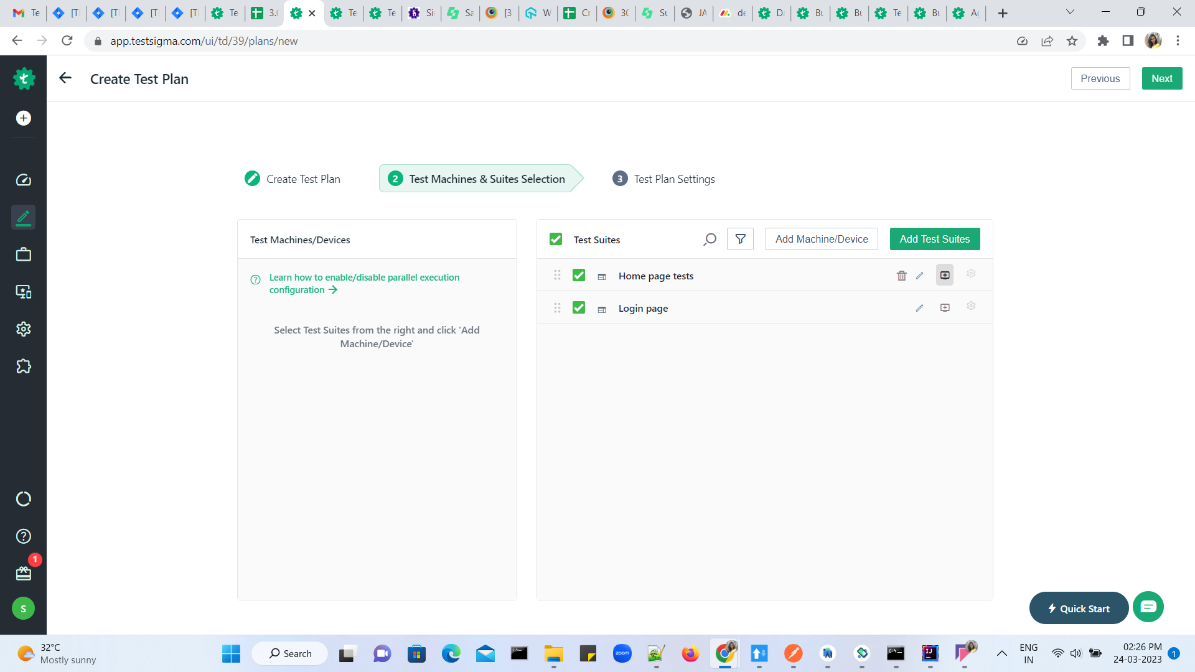This screenshot has width=1195, height=672.
Task: Click drag handle of Home page tests row
Action: point(557,275)
